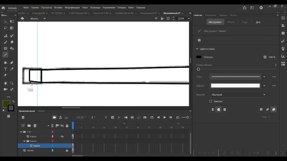287x161 pixels.
Task: Select the Selection arrow tool
Action: [x=5, y=22]
